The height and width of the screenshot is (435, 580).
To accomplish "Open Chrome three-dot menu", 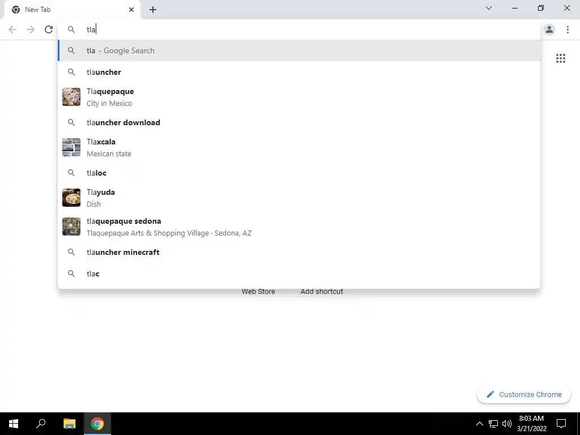I will click(x=568, y=29).
